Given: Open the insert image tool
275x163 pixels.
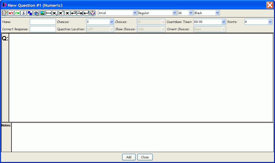Looking at the screenshot, I should click(x=42, y=13).
